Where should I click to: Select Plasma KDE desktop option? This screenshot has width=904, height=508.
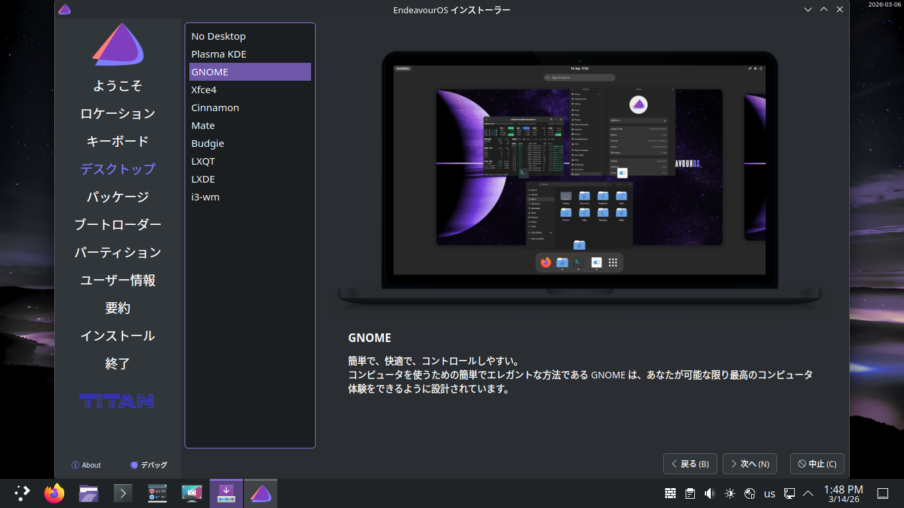tap(219, 54)
